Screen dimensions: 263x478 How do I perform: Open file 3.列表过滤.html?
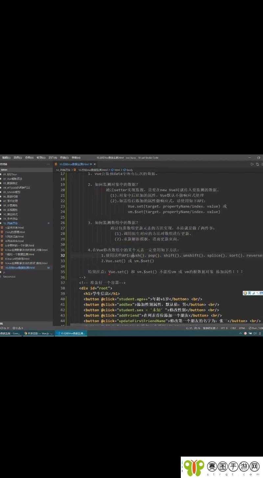click(x=14, y=237)
